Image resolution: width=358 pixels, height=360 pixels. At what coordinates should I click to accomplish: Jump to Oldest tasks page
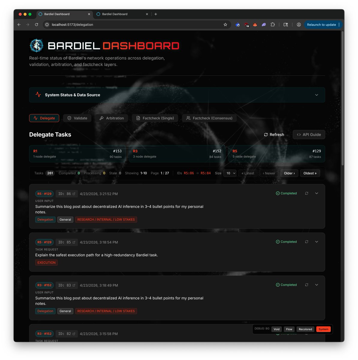(310, 173)
